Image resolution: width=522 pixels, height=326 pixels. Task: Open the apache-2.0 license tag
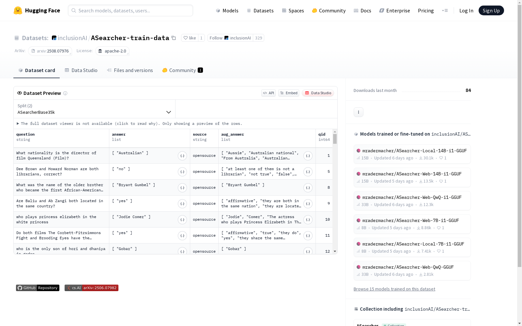click(x=112, y=51)
